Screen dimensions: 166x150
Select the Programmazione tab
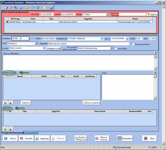point(12,133)
